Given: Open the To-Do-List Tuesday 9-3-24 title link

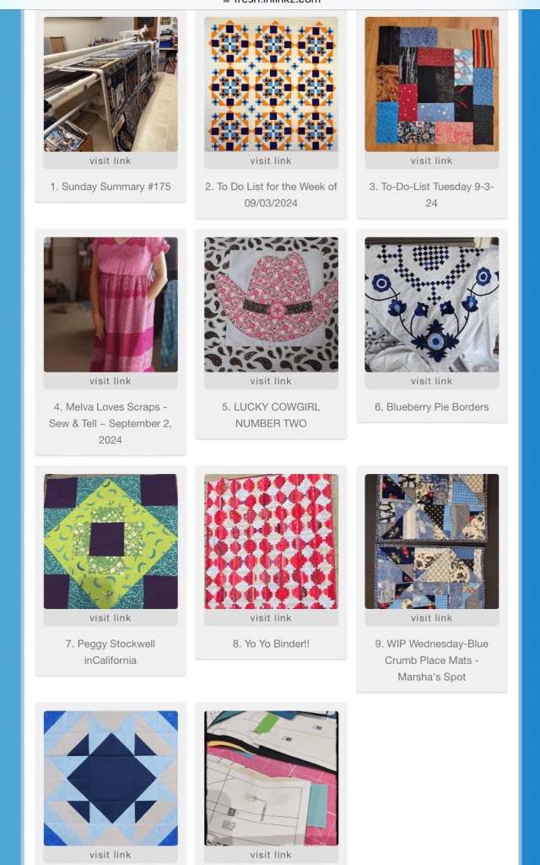Looking at the screenshot, I should [x=431, y=195].
